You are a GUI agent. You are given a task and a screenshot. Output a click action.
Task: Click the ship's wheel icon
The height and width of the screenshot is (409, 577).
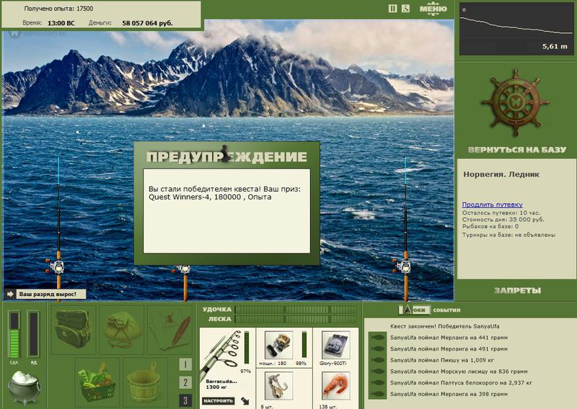(515, 103)
